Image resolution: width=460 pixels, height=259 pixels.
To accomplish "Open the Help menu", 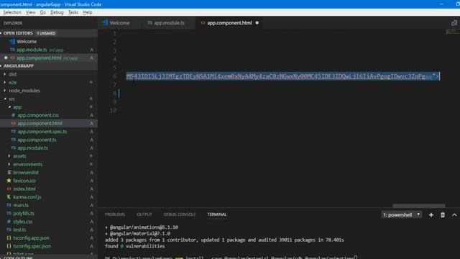I will click(88, 12).
